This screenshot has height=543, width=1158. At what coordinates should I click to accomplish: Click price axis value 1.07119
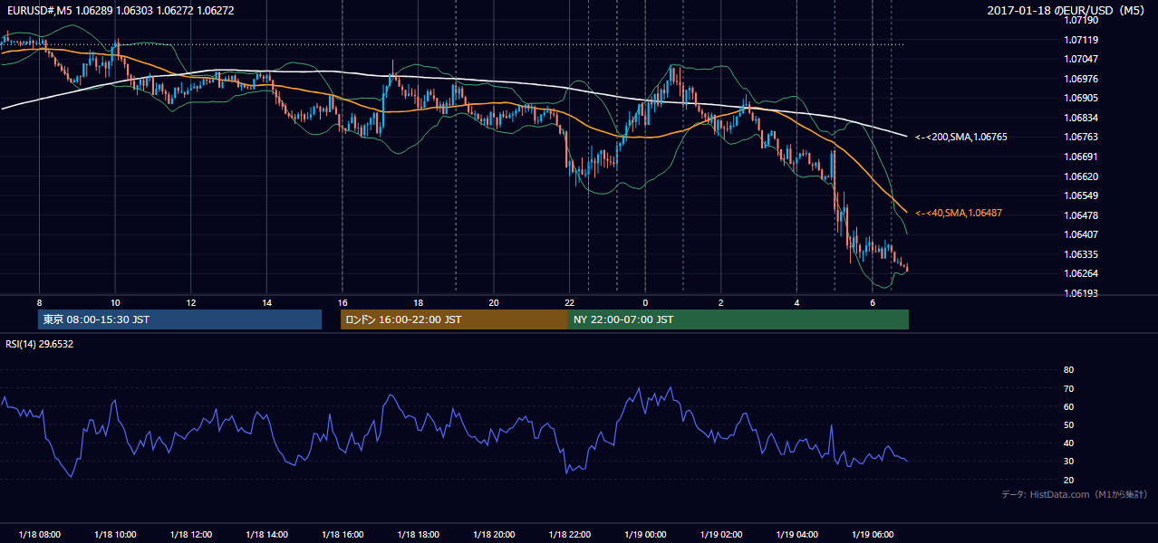(x=1082, y=40)
